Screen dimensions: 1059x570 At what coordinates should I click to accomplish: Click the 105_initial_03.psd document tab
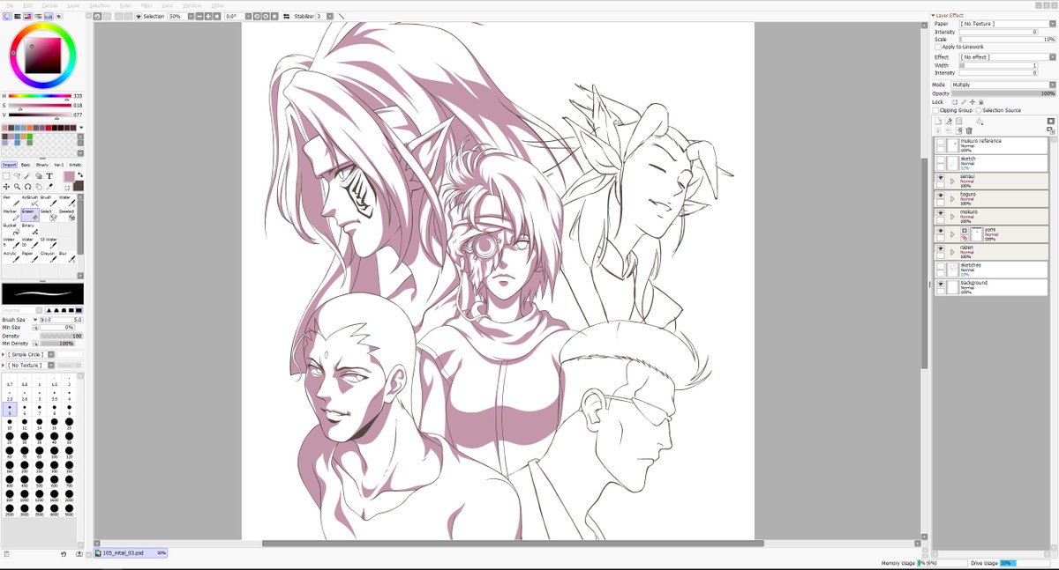click(x=131, y=553)
